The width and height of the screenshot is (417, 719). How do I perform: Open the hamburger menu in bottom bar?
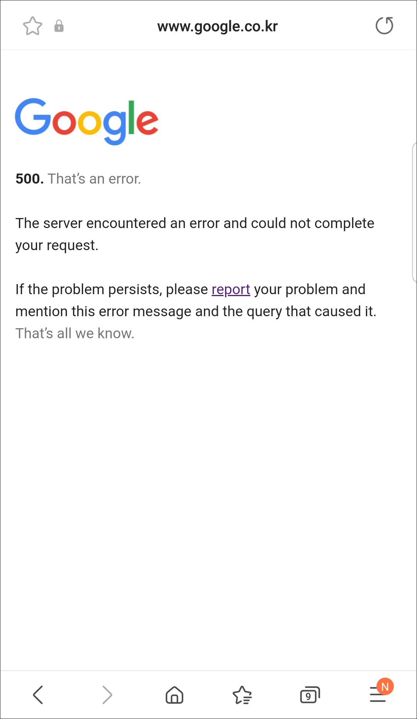tap(377, 695)
